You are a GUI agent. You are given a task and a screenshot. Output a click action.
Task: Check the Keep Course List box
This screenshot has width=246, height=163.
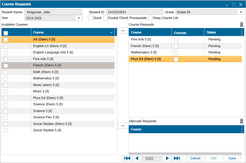[x=150, y=18]
